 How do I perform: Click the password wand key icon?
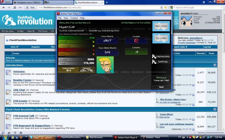20,7
